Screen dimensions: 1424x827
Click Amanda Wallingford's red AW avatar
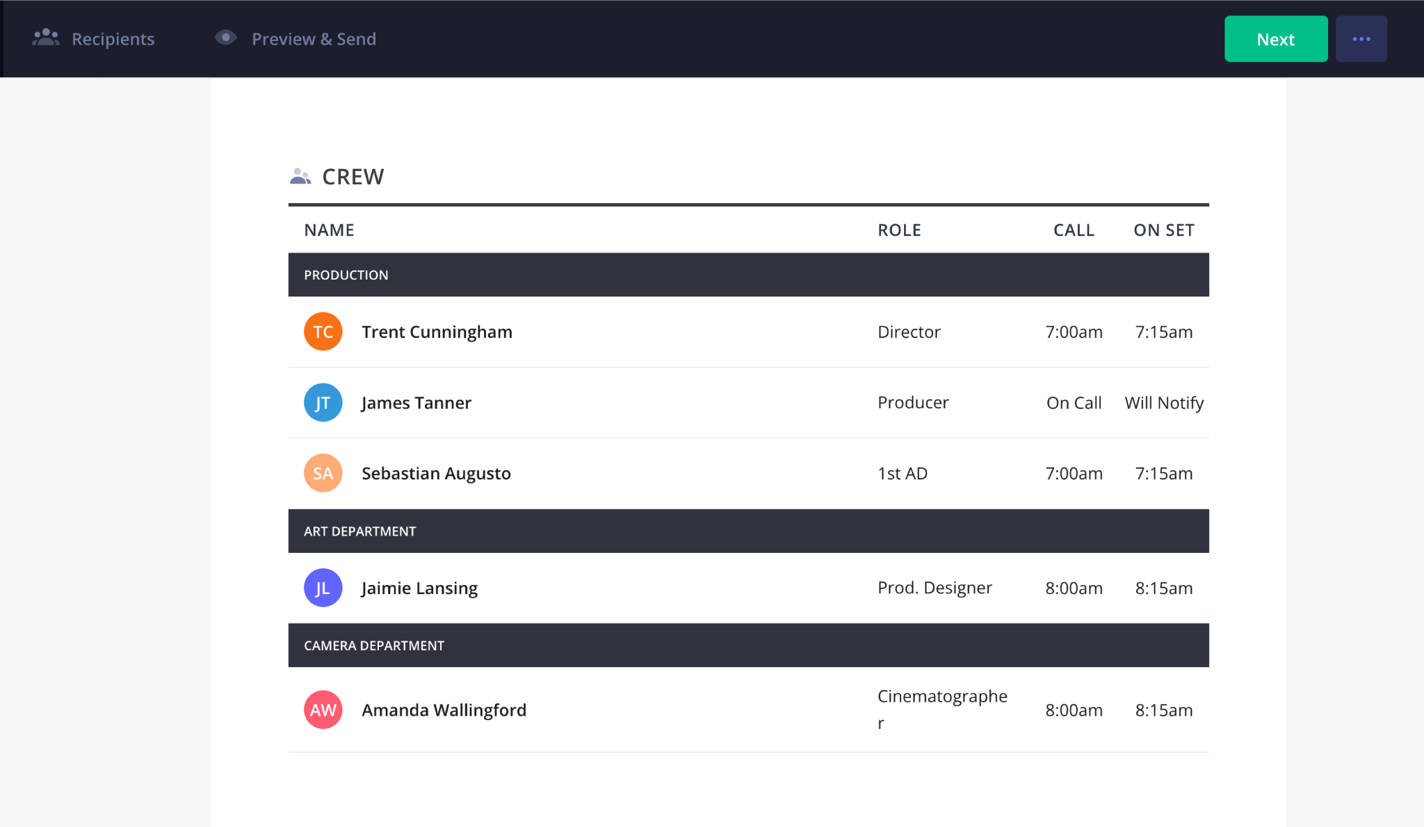click(323, 710)
